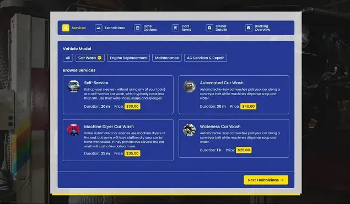Click the $30.00 price badge
350x204 pixels.
(132, 107)
